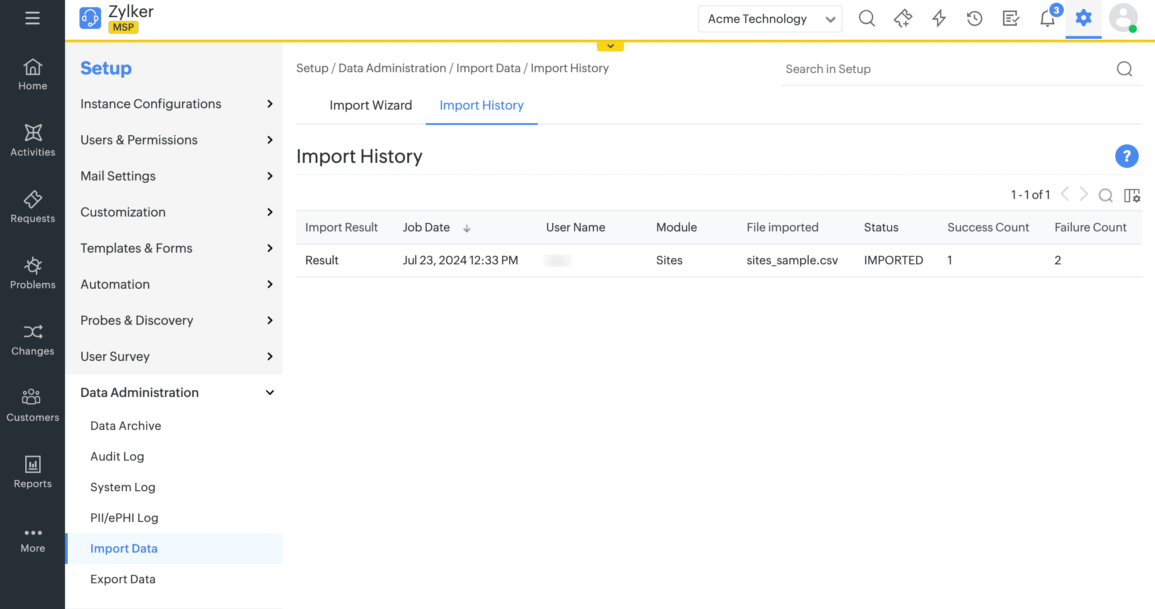Open the notifications bell icon
The image size is (1155, 609).
1047,19
